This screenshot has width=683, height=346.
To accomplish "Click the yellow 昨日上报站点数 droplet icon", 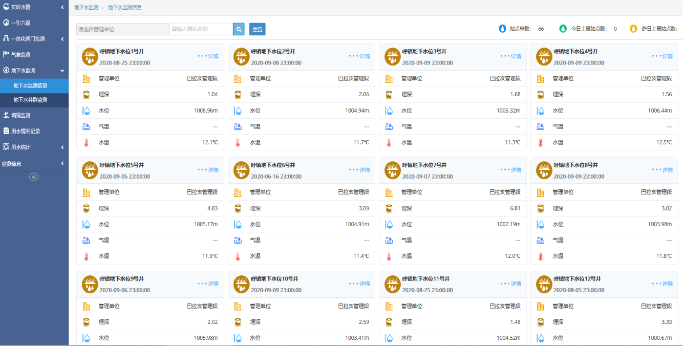I will (x=633, y=29).
